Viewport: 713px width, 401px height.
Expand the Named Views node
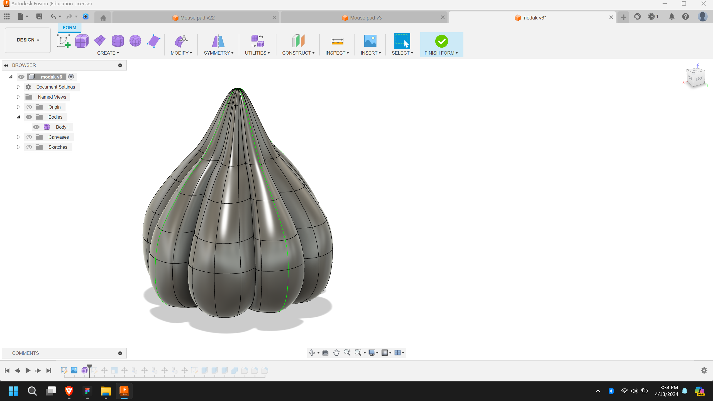click(x=18, y=97)
